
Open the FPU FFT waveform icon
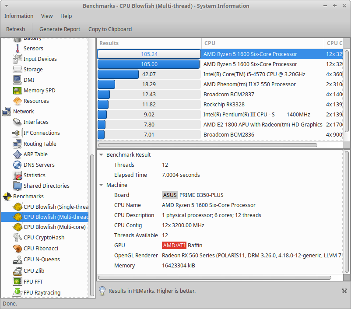click(17, 282)
